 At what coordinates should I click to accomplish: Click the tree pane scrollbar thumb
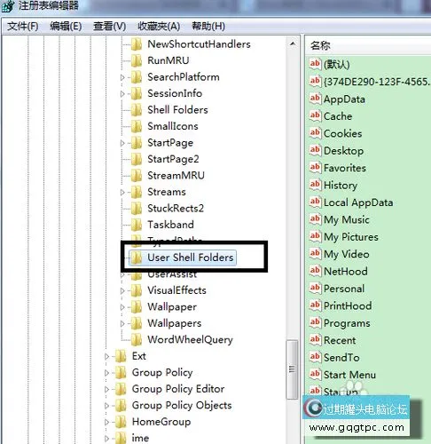click(293, 369)
